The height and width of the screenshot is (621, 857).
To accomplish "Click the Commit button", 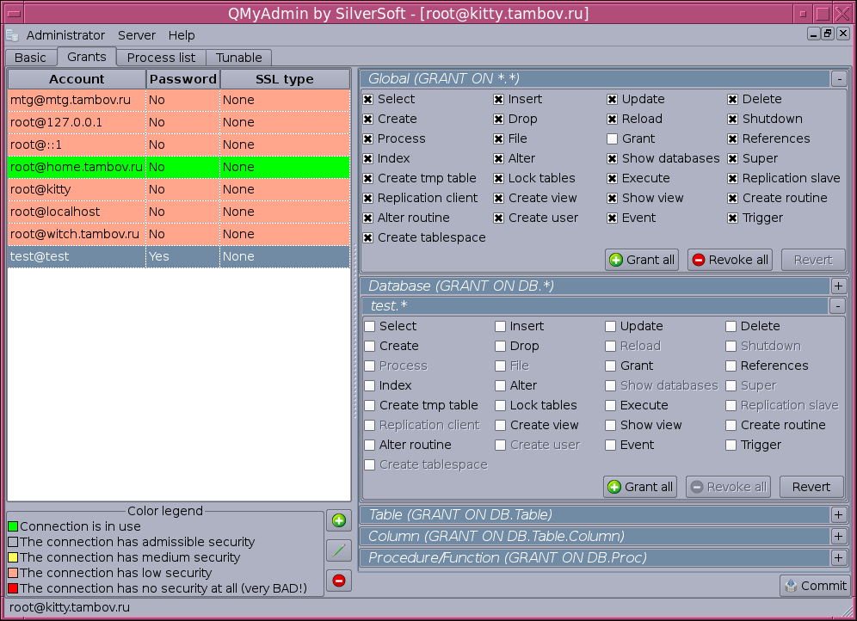I will [814, 586].
